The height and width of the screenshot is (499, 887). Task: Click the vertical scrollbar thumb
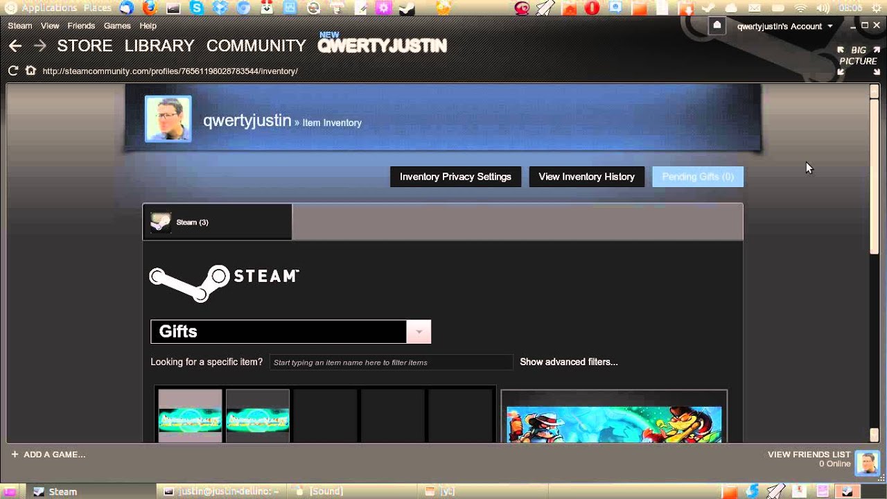875,175
